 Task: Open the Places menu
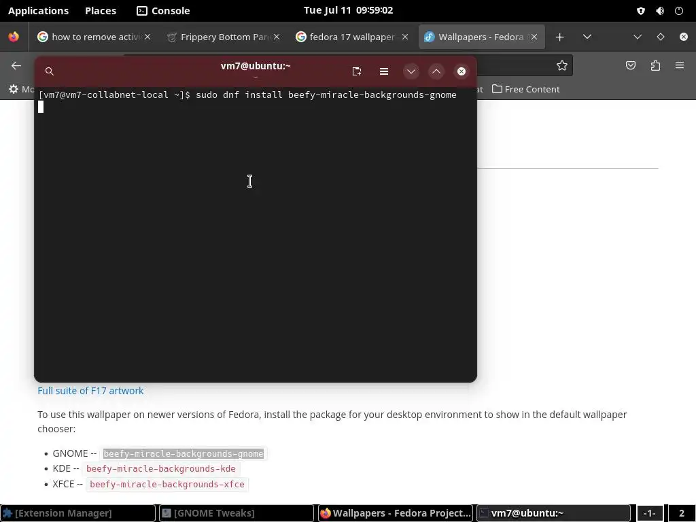(x=101, y=11)
